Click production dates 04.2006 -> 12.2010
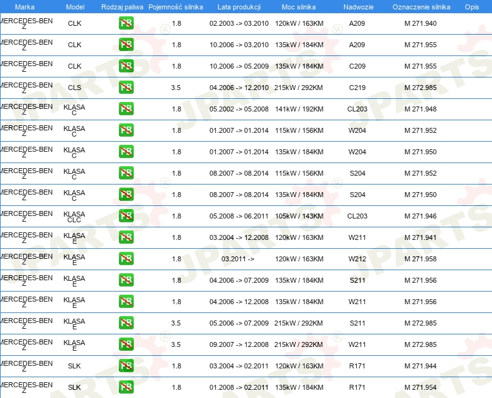492x398 pixels. pos(239,88)
